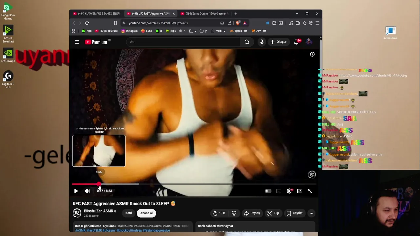Expand the 'y' bookmarks folder
Image resolution: width=420 pixels, height=236 pixels.
tap(193, 31)
